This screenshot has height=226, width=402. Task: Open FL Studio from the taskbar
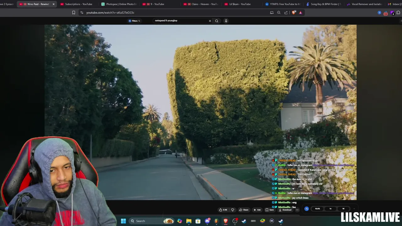(x=216, y=221)
